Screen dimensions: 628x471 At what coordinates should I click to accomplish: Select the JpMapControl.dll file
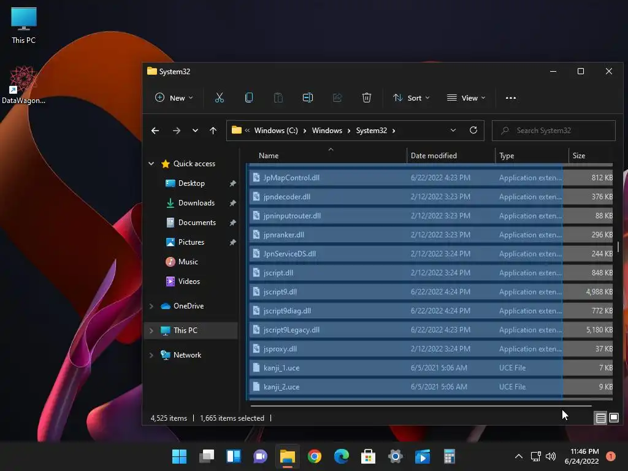pos(431,177)
